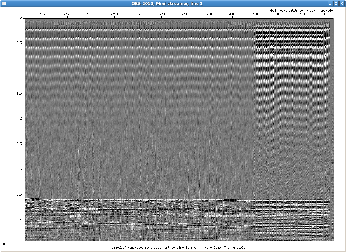
Task: Pick the 3.5 second TWT tick label
Action: [x=19, y=195]
